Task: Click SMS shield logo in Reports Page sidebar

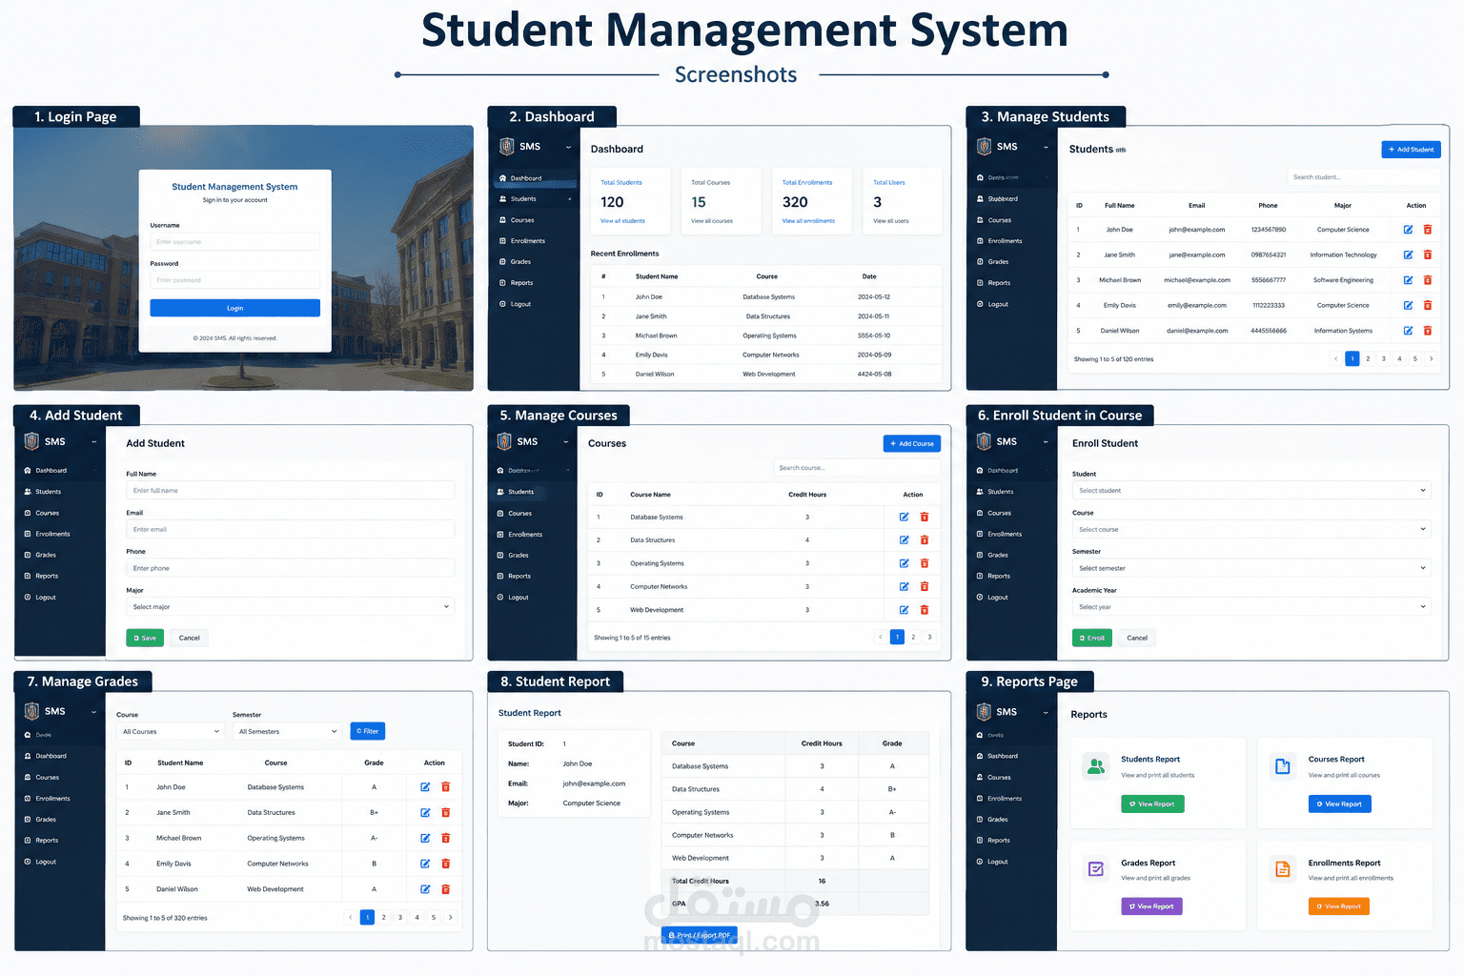Action: [985, 712]
